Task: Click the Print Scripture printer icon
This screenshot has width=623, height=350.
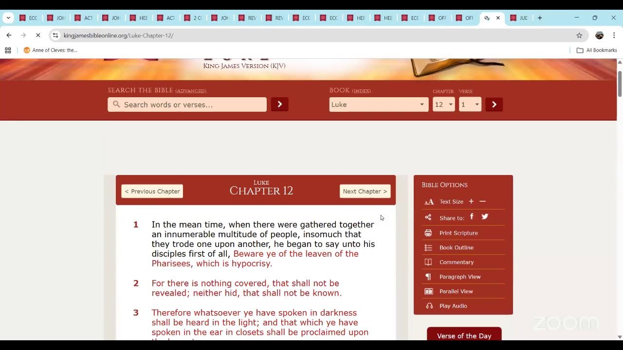Action: (428, 233)
